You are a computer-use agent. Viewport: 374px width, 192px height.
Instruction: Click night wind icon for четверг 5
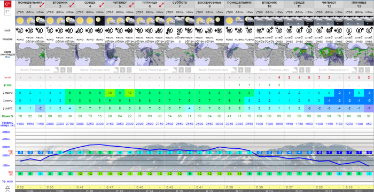130,30
